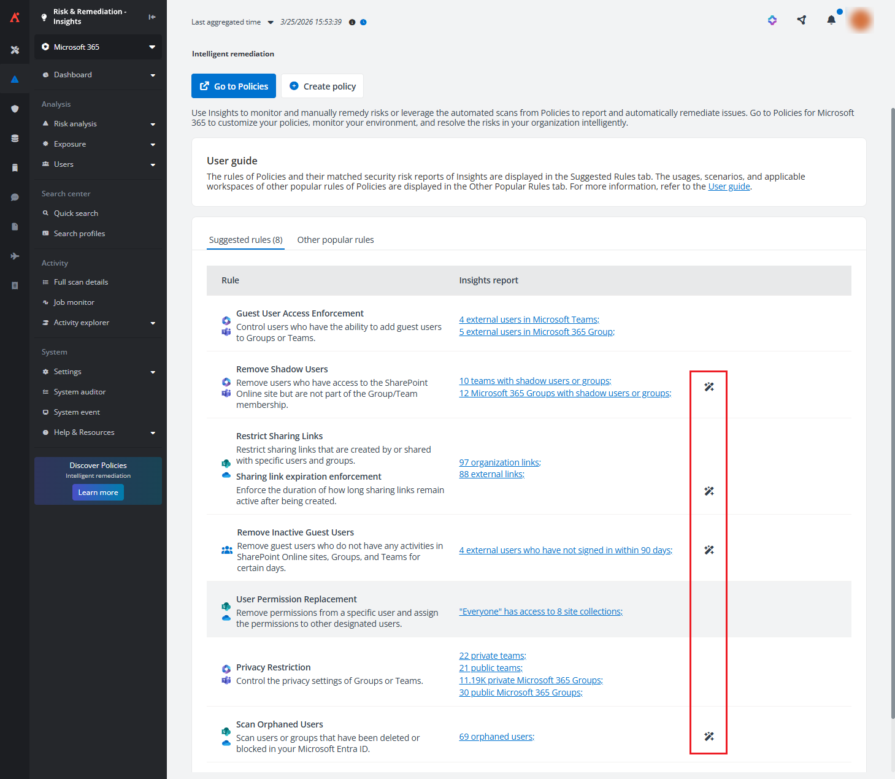Click the Go to Policies button
Screen dimensions: 895x779
click(233, 86)
